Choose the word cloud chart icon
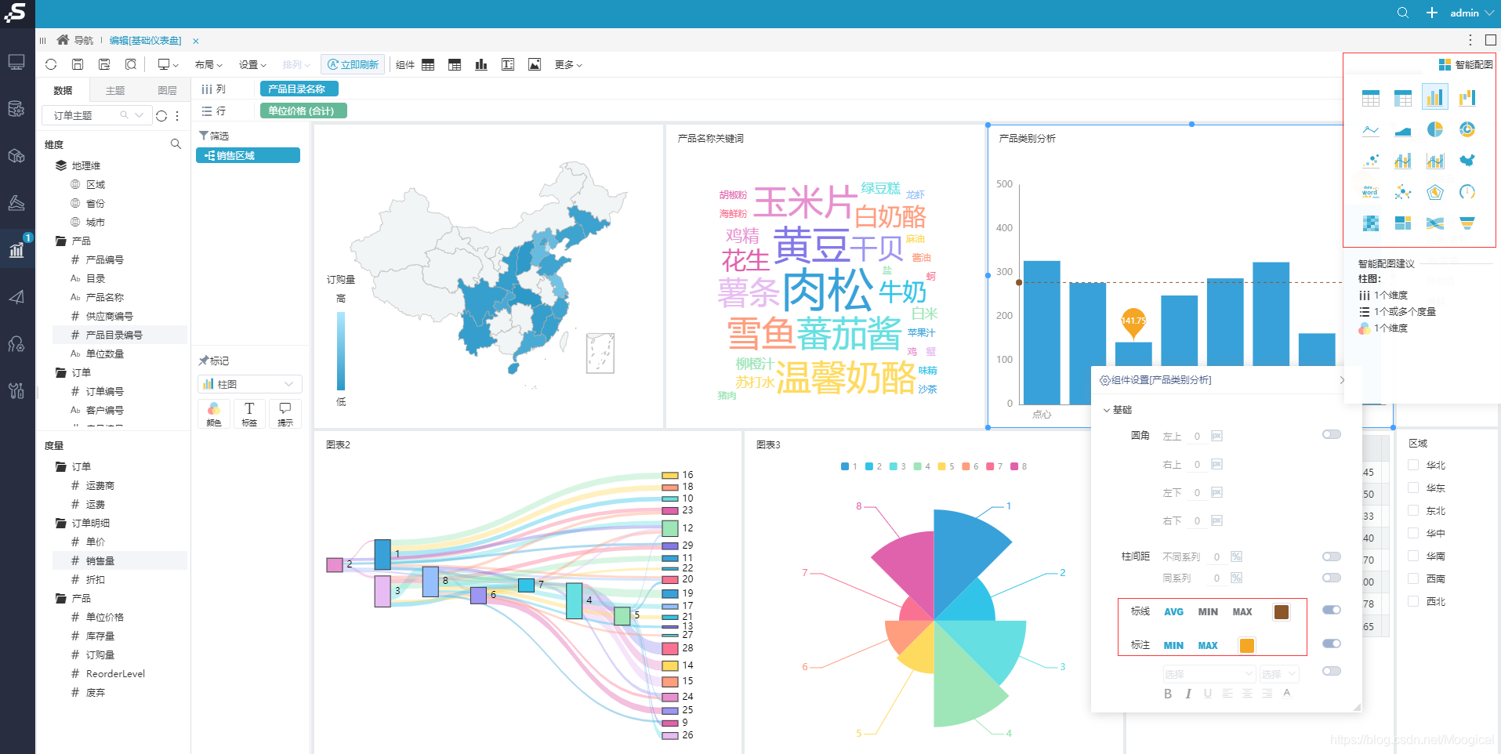1501x754 pixels. coord(1370,192)
